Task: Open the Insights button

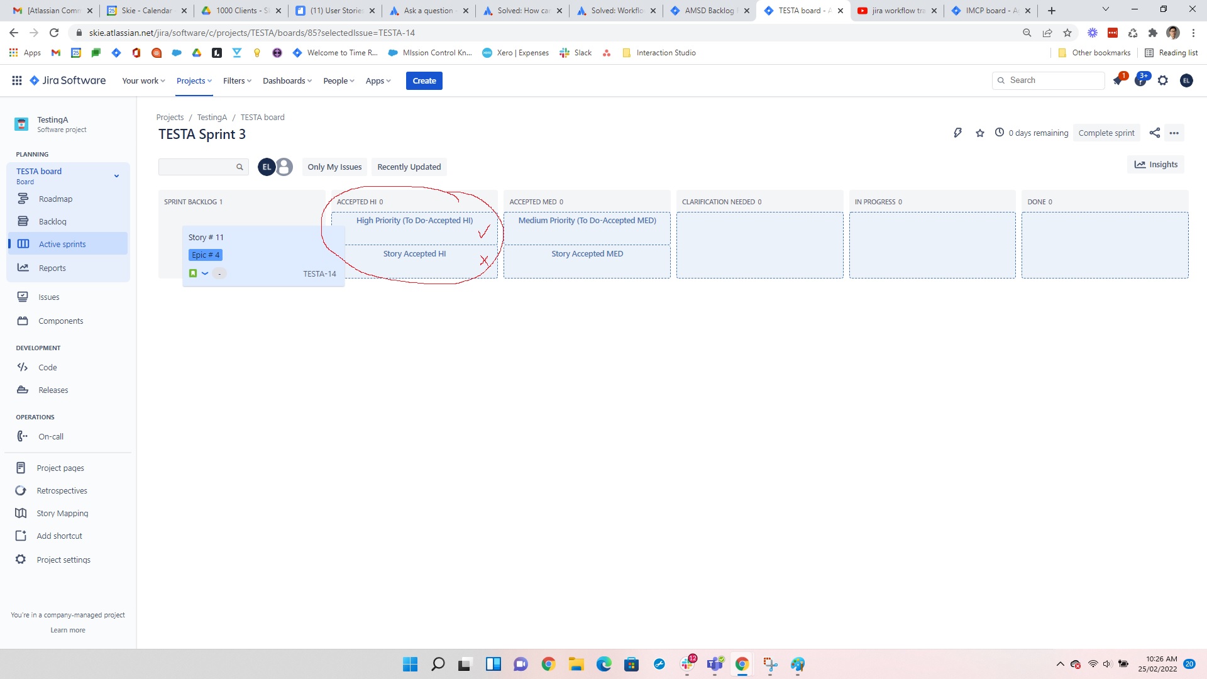Action: (1156, 164)
